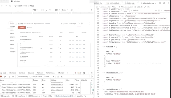
Task: Export HAR with the download arrow icon
Action: point(62,76)
